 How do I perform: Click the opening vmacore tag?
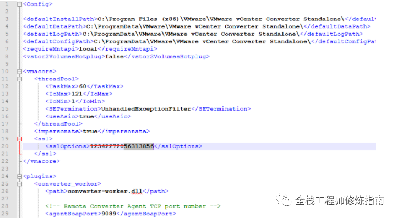click(x=40, y=72)
